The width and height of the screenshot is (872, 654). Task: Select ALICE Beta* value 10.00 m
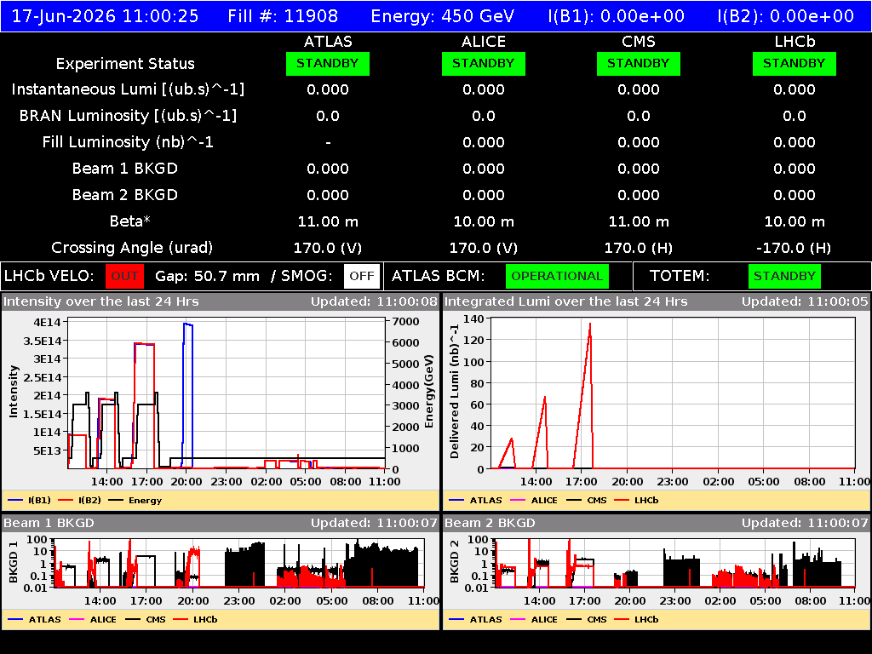(484, 221)
